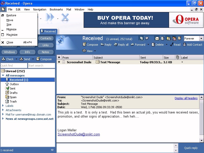Click Reply in the mail toolbar

click(106, 45)
